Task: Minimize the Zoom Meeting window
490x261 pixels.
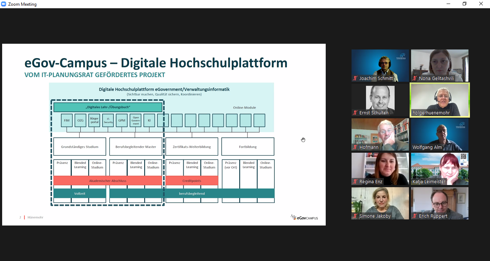Action: click(448, 4)
